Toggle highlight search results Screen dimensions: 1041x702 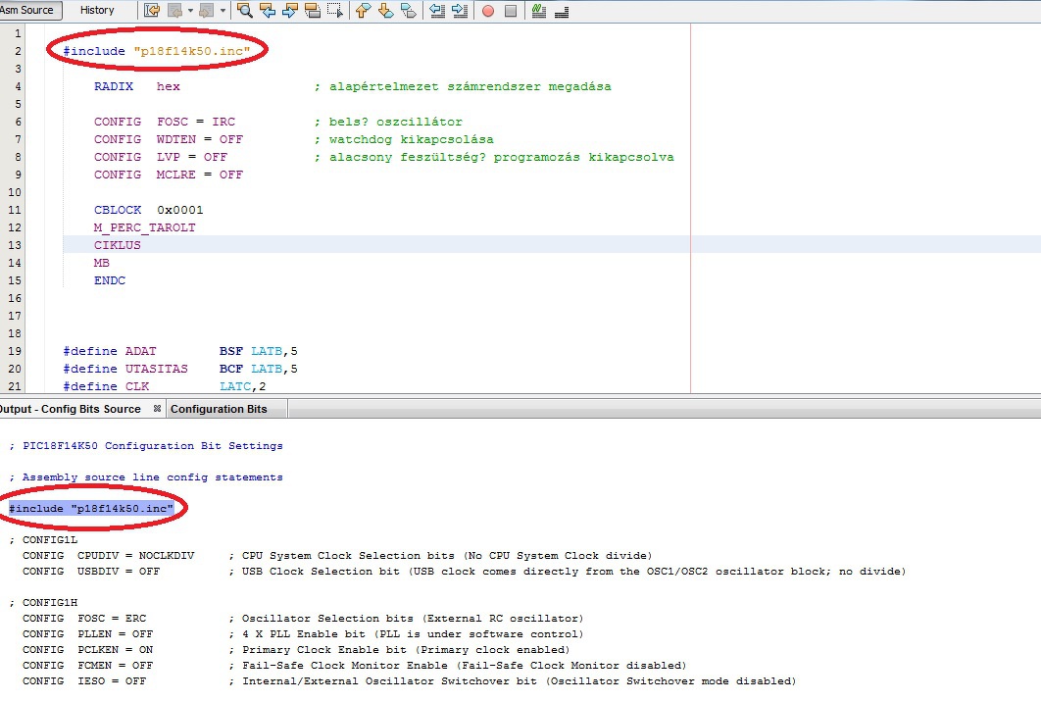(x=313, y=11)
